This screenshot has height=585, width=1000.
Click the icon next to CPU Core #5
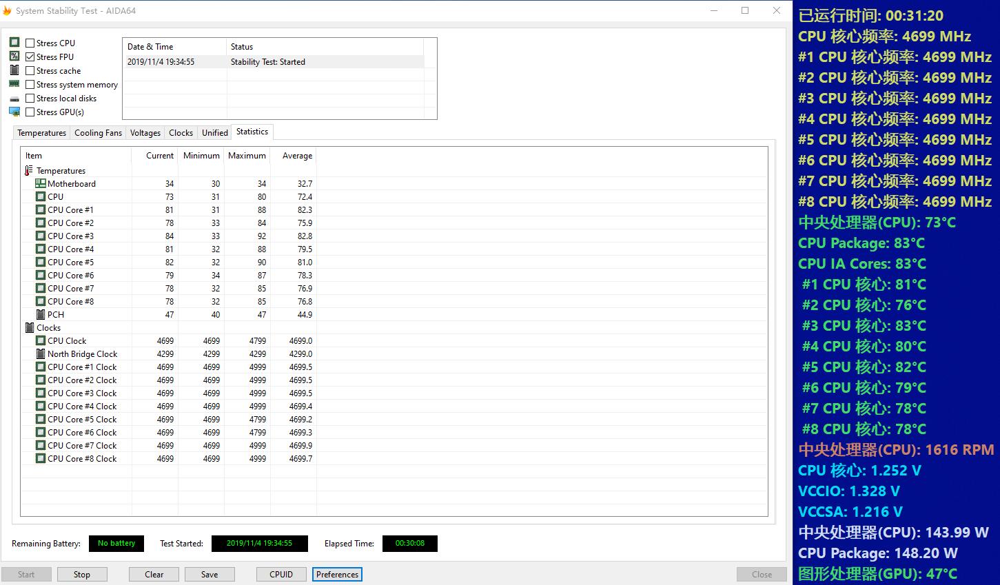(x=41, y=262)
